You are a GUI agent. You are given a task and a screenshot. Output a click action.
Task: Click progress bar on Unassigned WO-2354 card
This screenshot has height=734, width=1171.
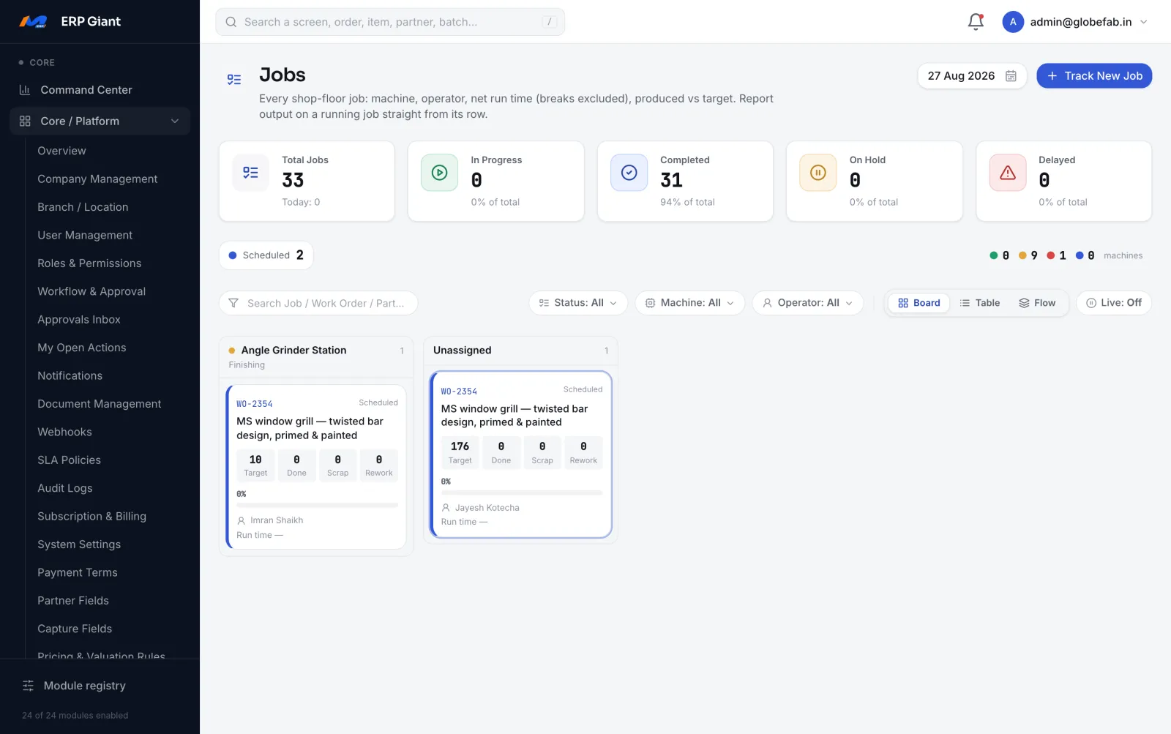click(521, 493)
